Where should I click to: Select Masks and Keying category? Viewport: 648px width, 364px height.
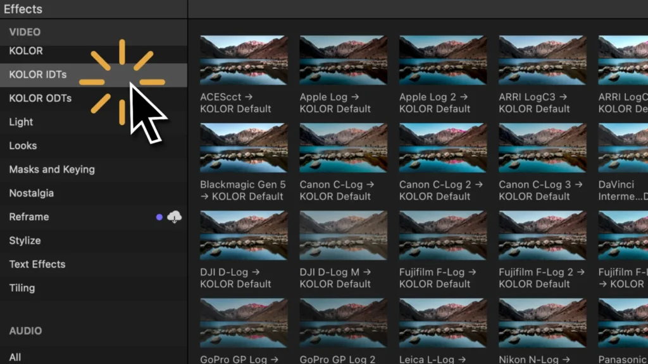point(94,169)
